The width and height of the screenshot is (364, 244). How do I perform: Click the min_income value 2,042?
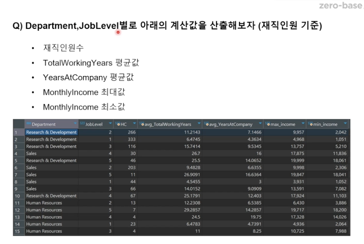341,132
